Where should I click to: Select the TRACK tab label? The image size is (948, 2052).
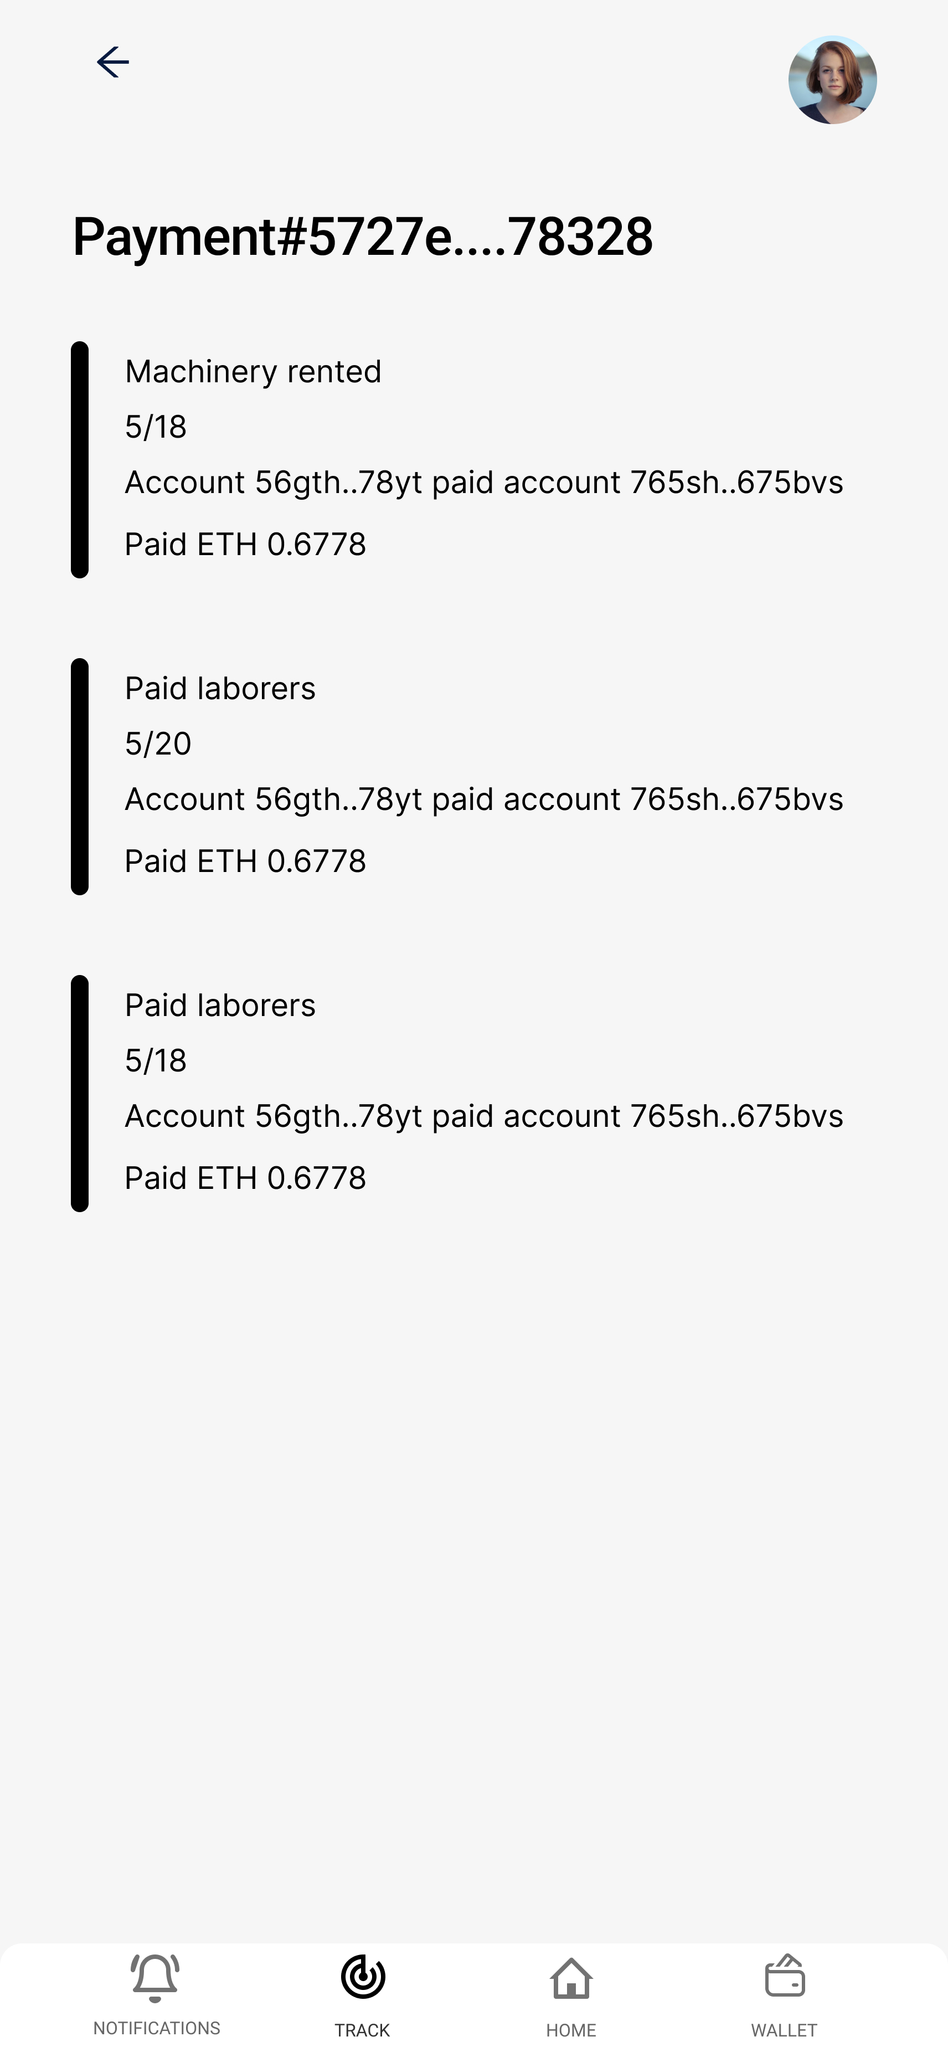point(362,2030)
